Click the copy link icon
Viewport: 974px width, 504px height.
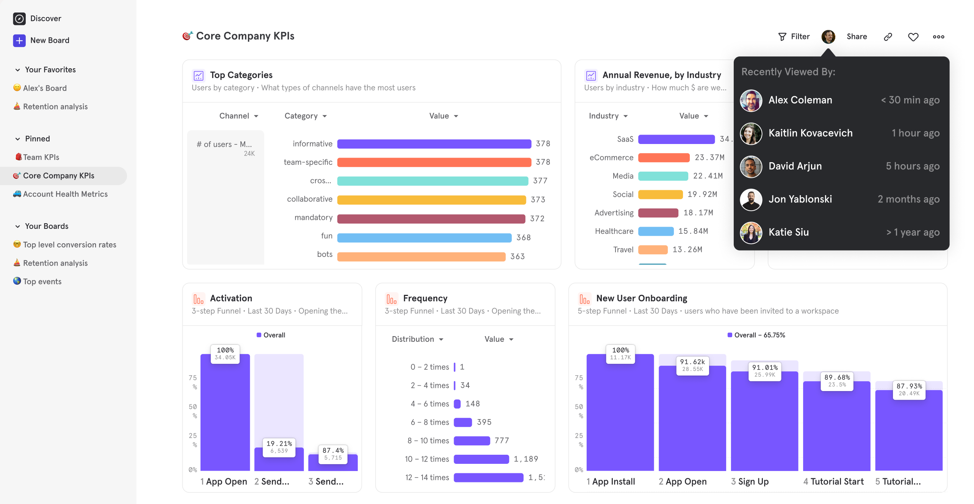888,37
